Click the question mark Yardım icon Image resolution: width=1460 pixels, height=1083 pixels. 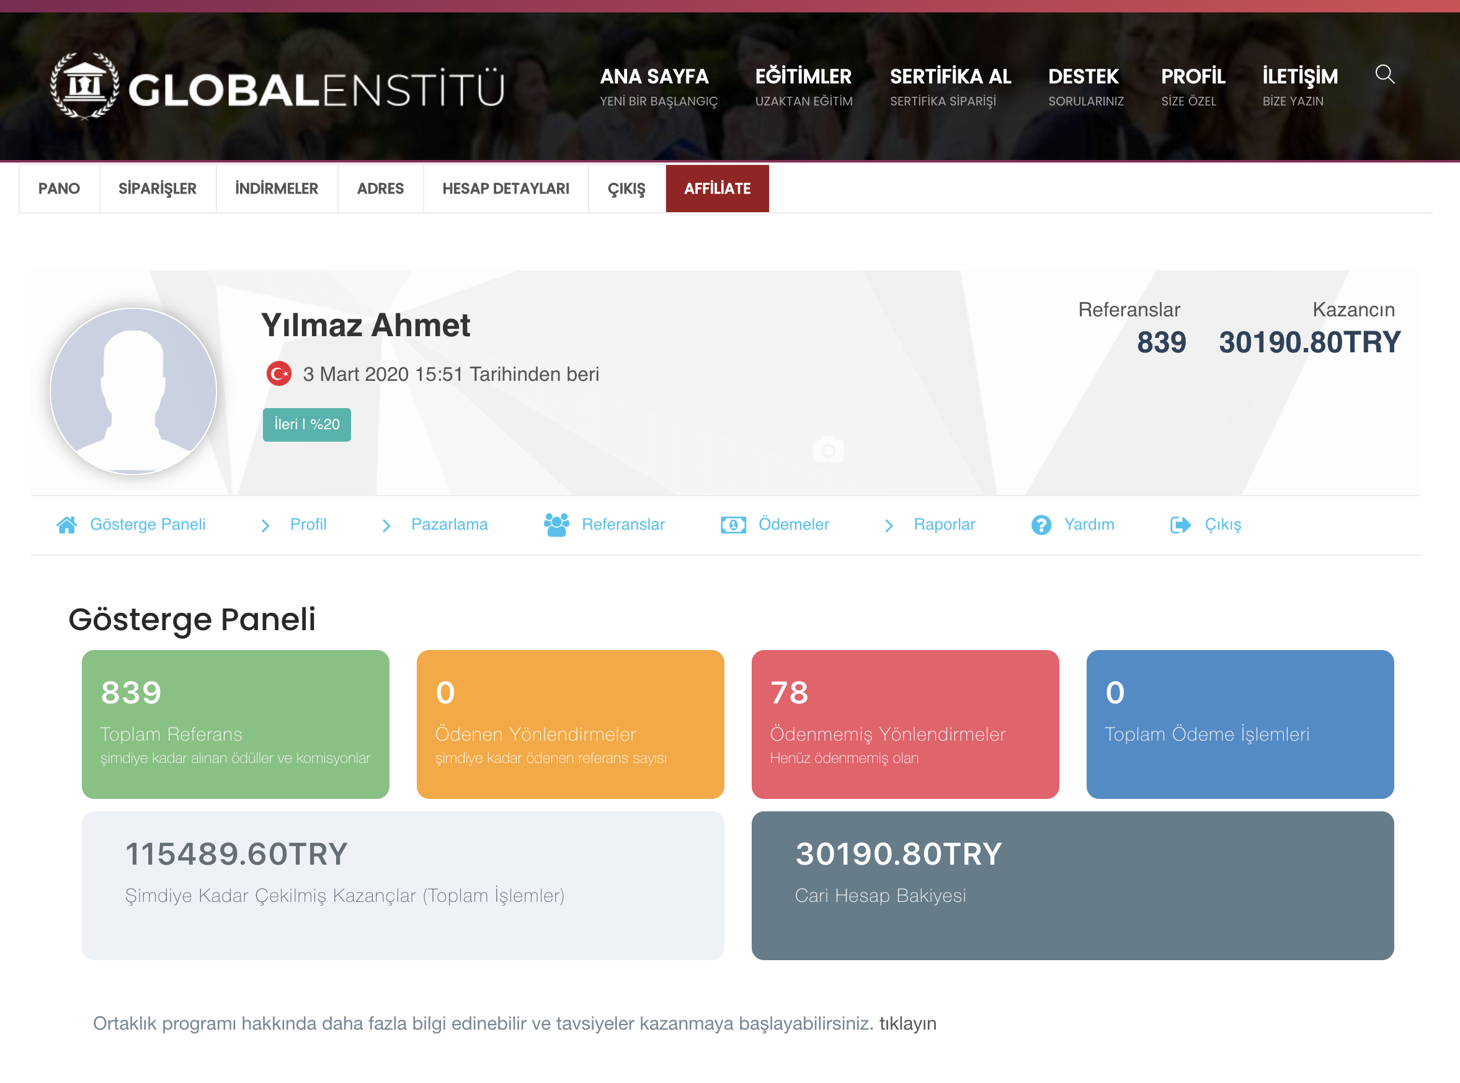[1041, 525]
